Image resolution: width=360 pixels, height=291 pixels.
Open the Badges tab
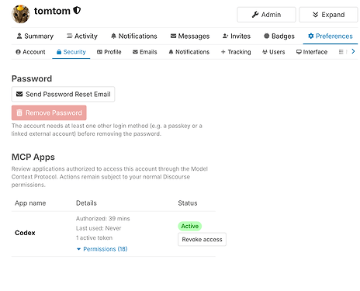pos(279,36)
